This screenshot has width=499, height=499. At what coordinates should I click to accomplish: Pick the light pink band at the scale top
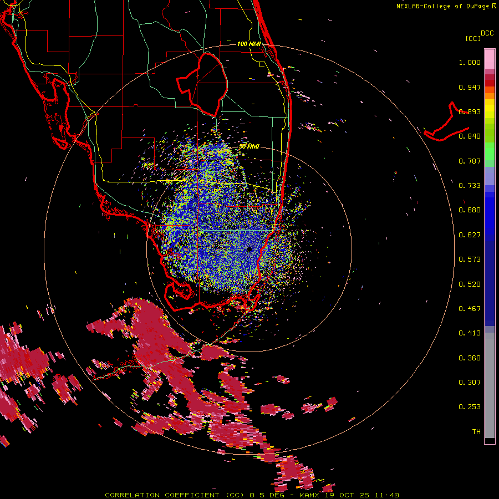490,59
